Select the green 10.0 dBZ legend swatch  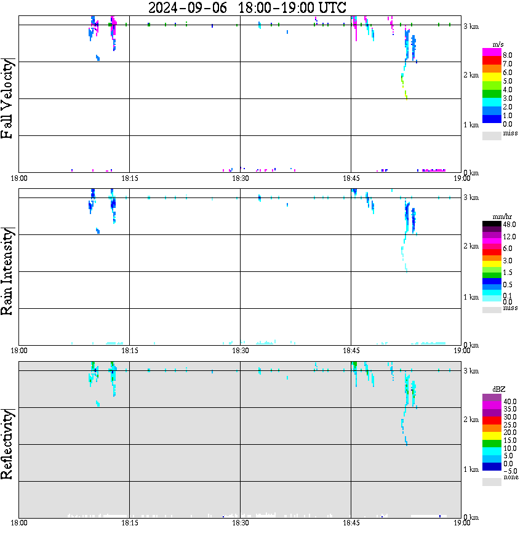(492, 444)
